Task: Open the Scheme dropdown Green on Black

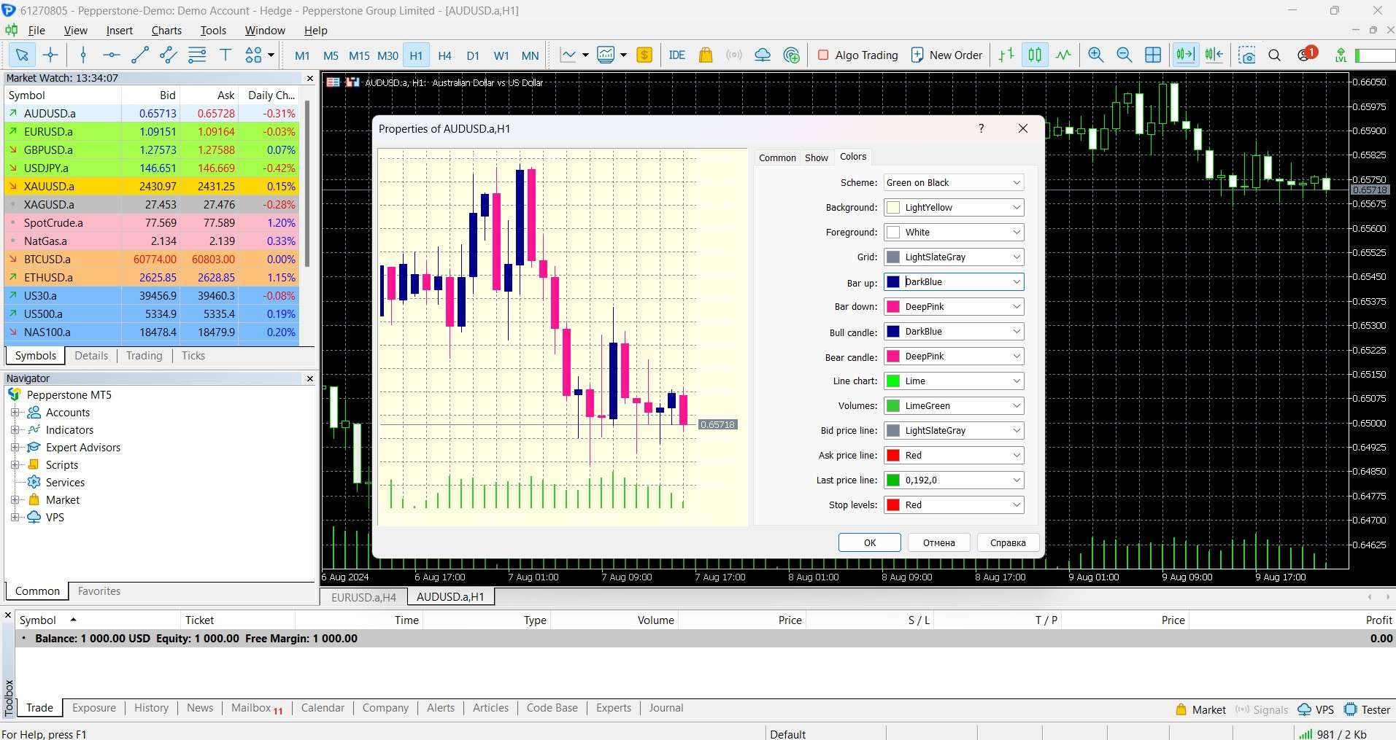Action: click(x=954, y=183)
